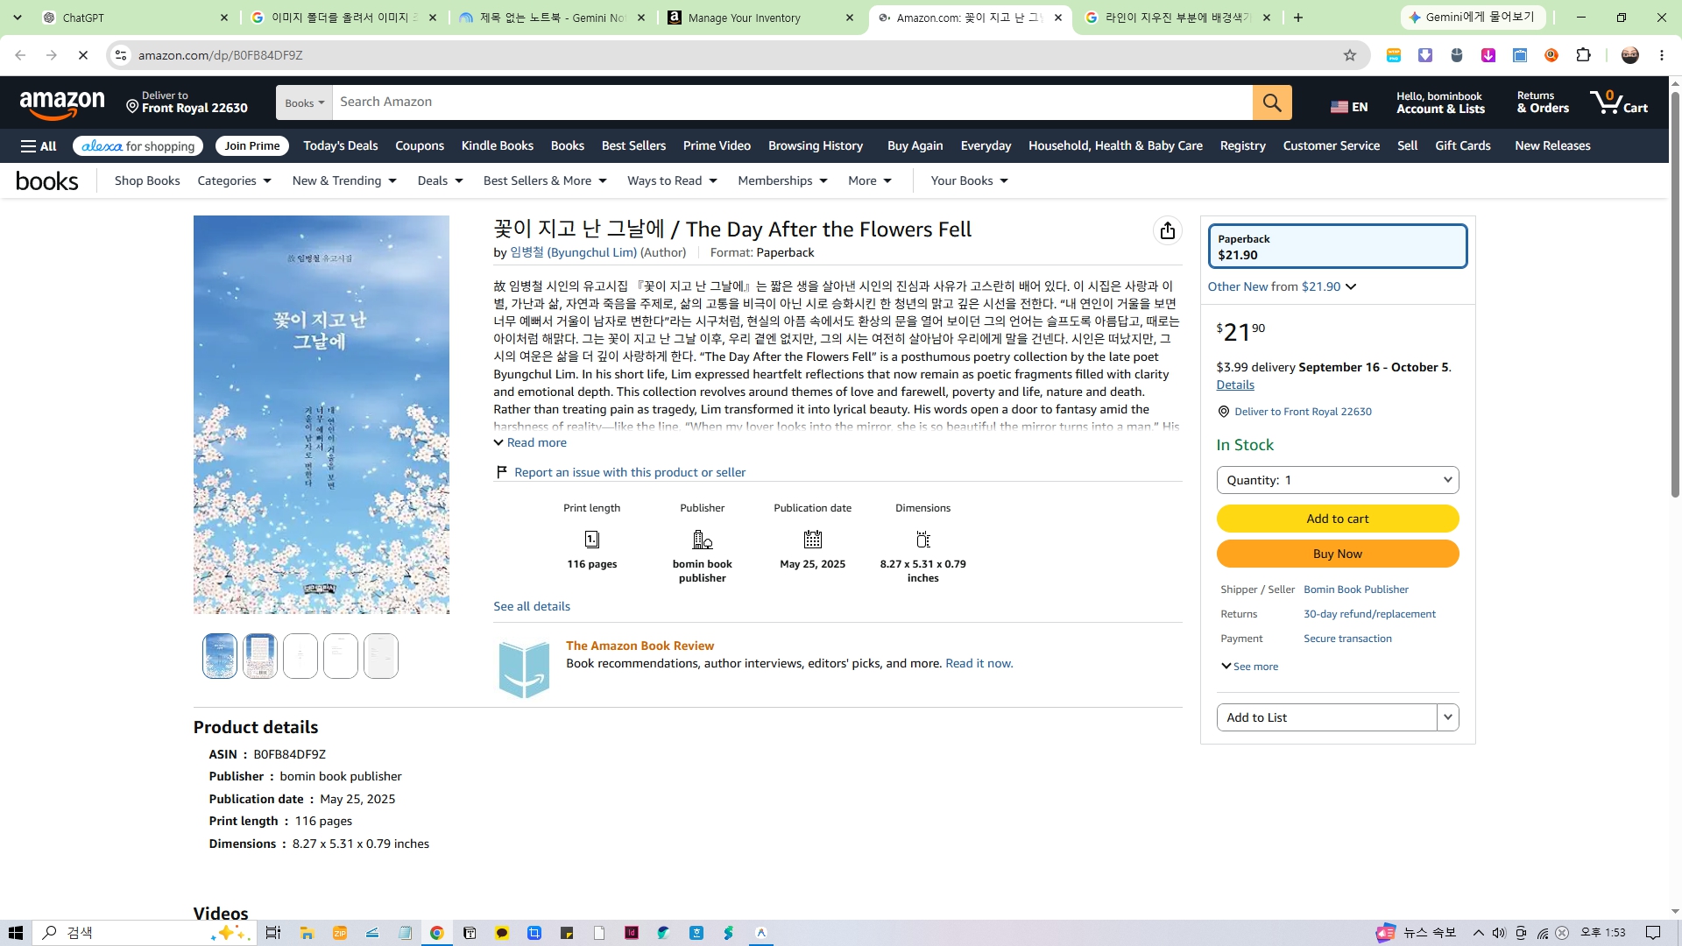Viewport: 1682px width, 946px height.
Task: Click the orange search magnifier button
Action: [x=1272, y=102]
